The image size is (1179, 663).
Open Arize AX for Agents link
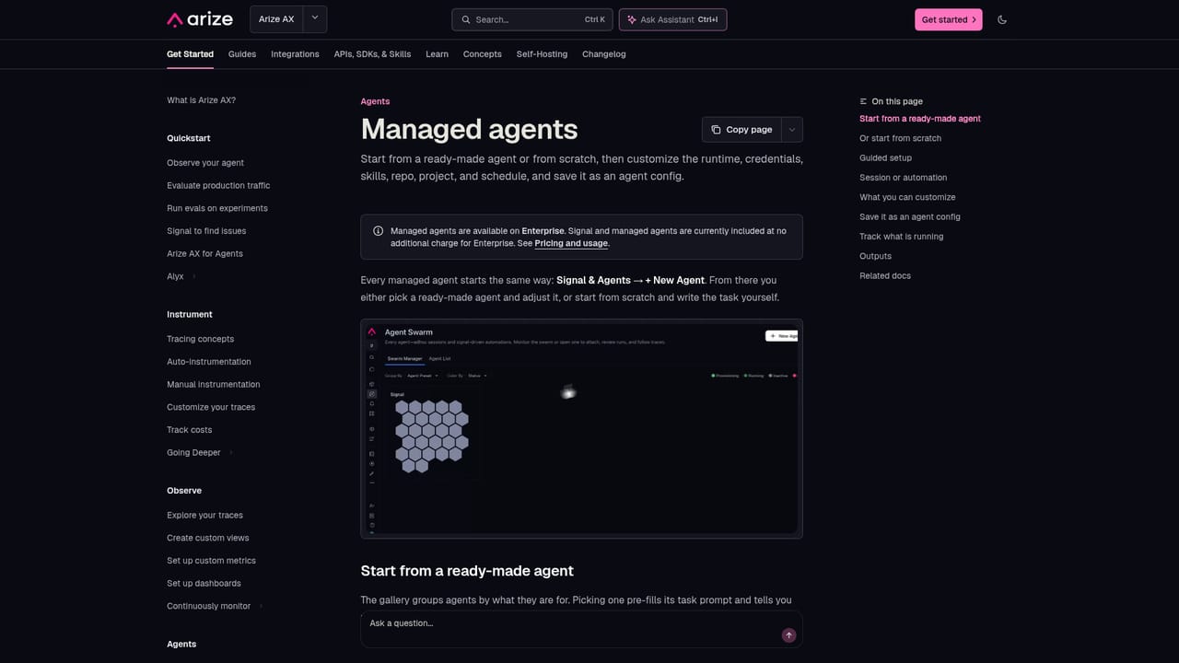(x=204, y=254)
